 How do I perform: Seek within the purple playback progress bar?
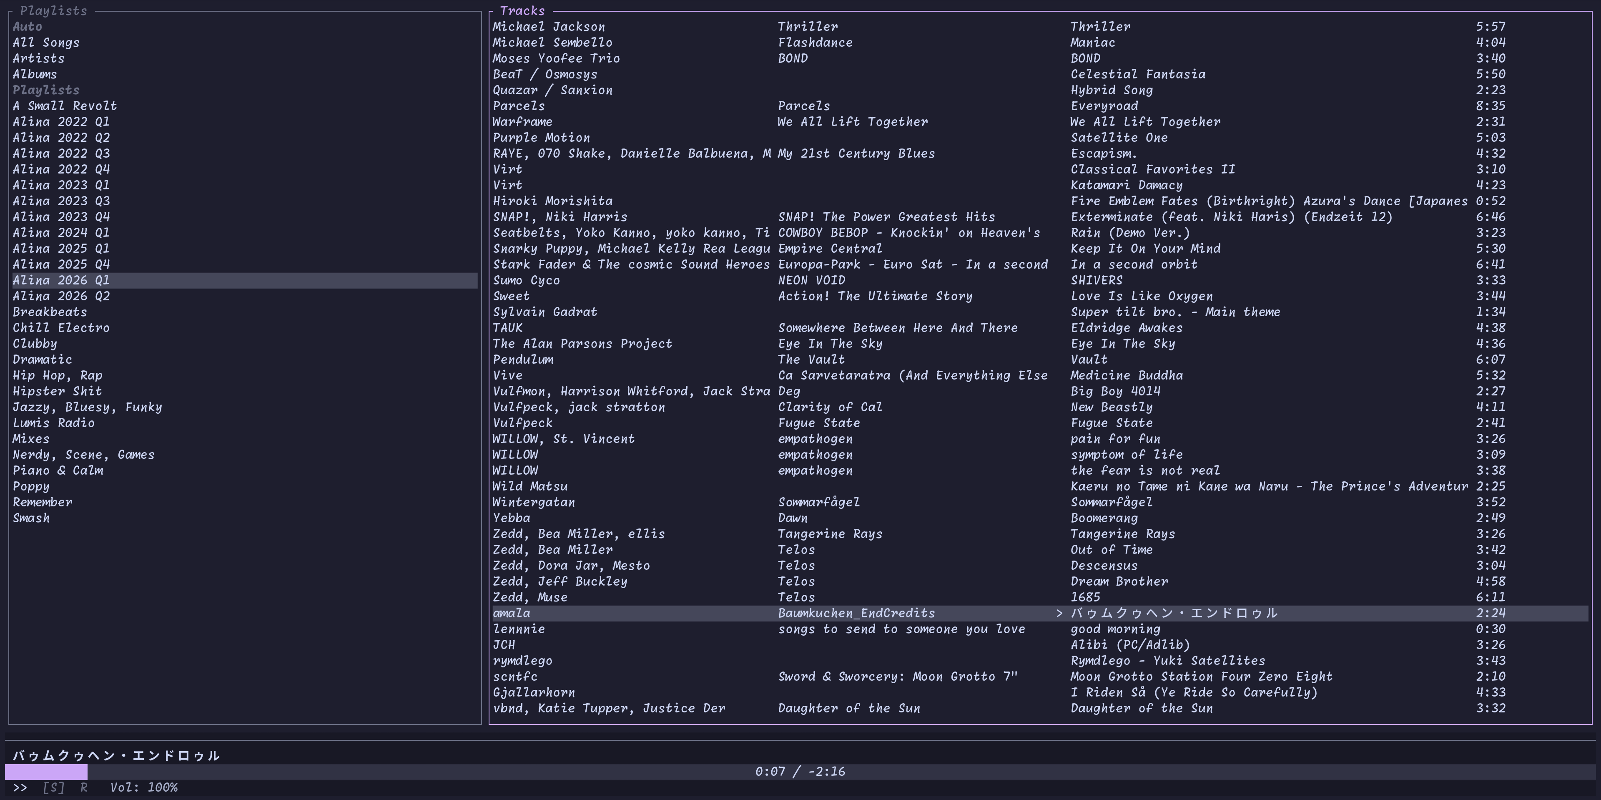coord(46,772)
